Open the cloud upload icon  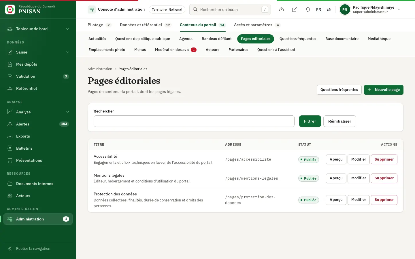[x=281, y=9]
